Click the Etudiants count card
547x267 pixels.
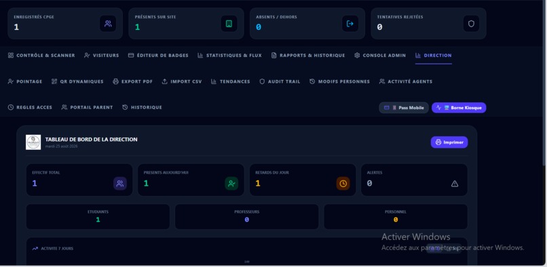(x=98, y=216)
